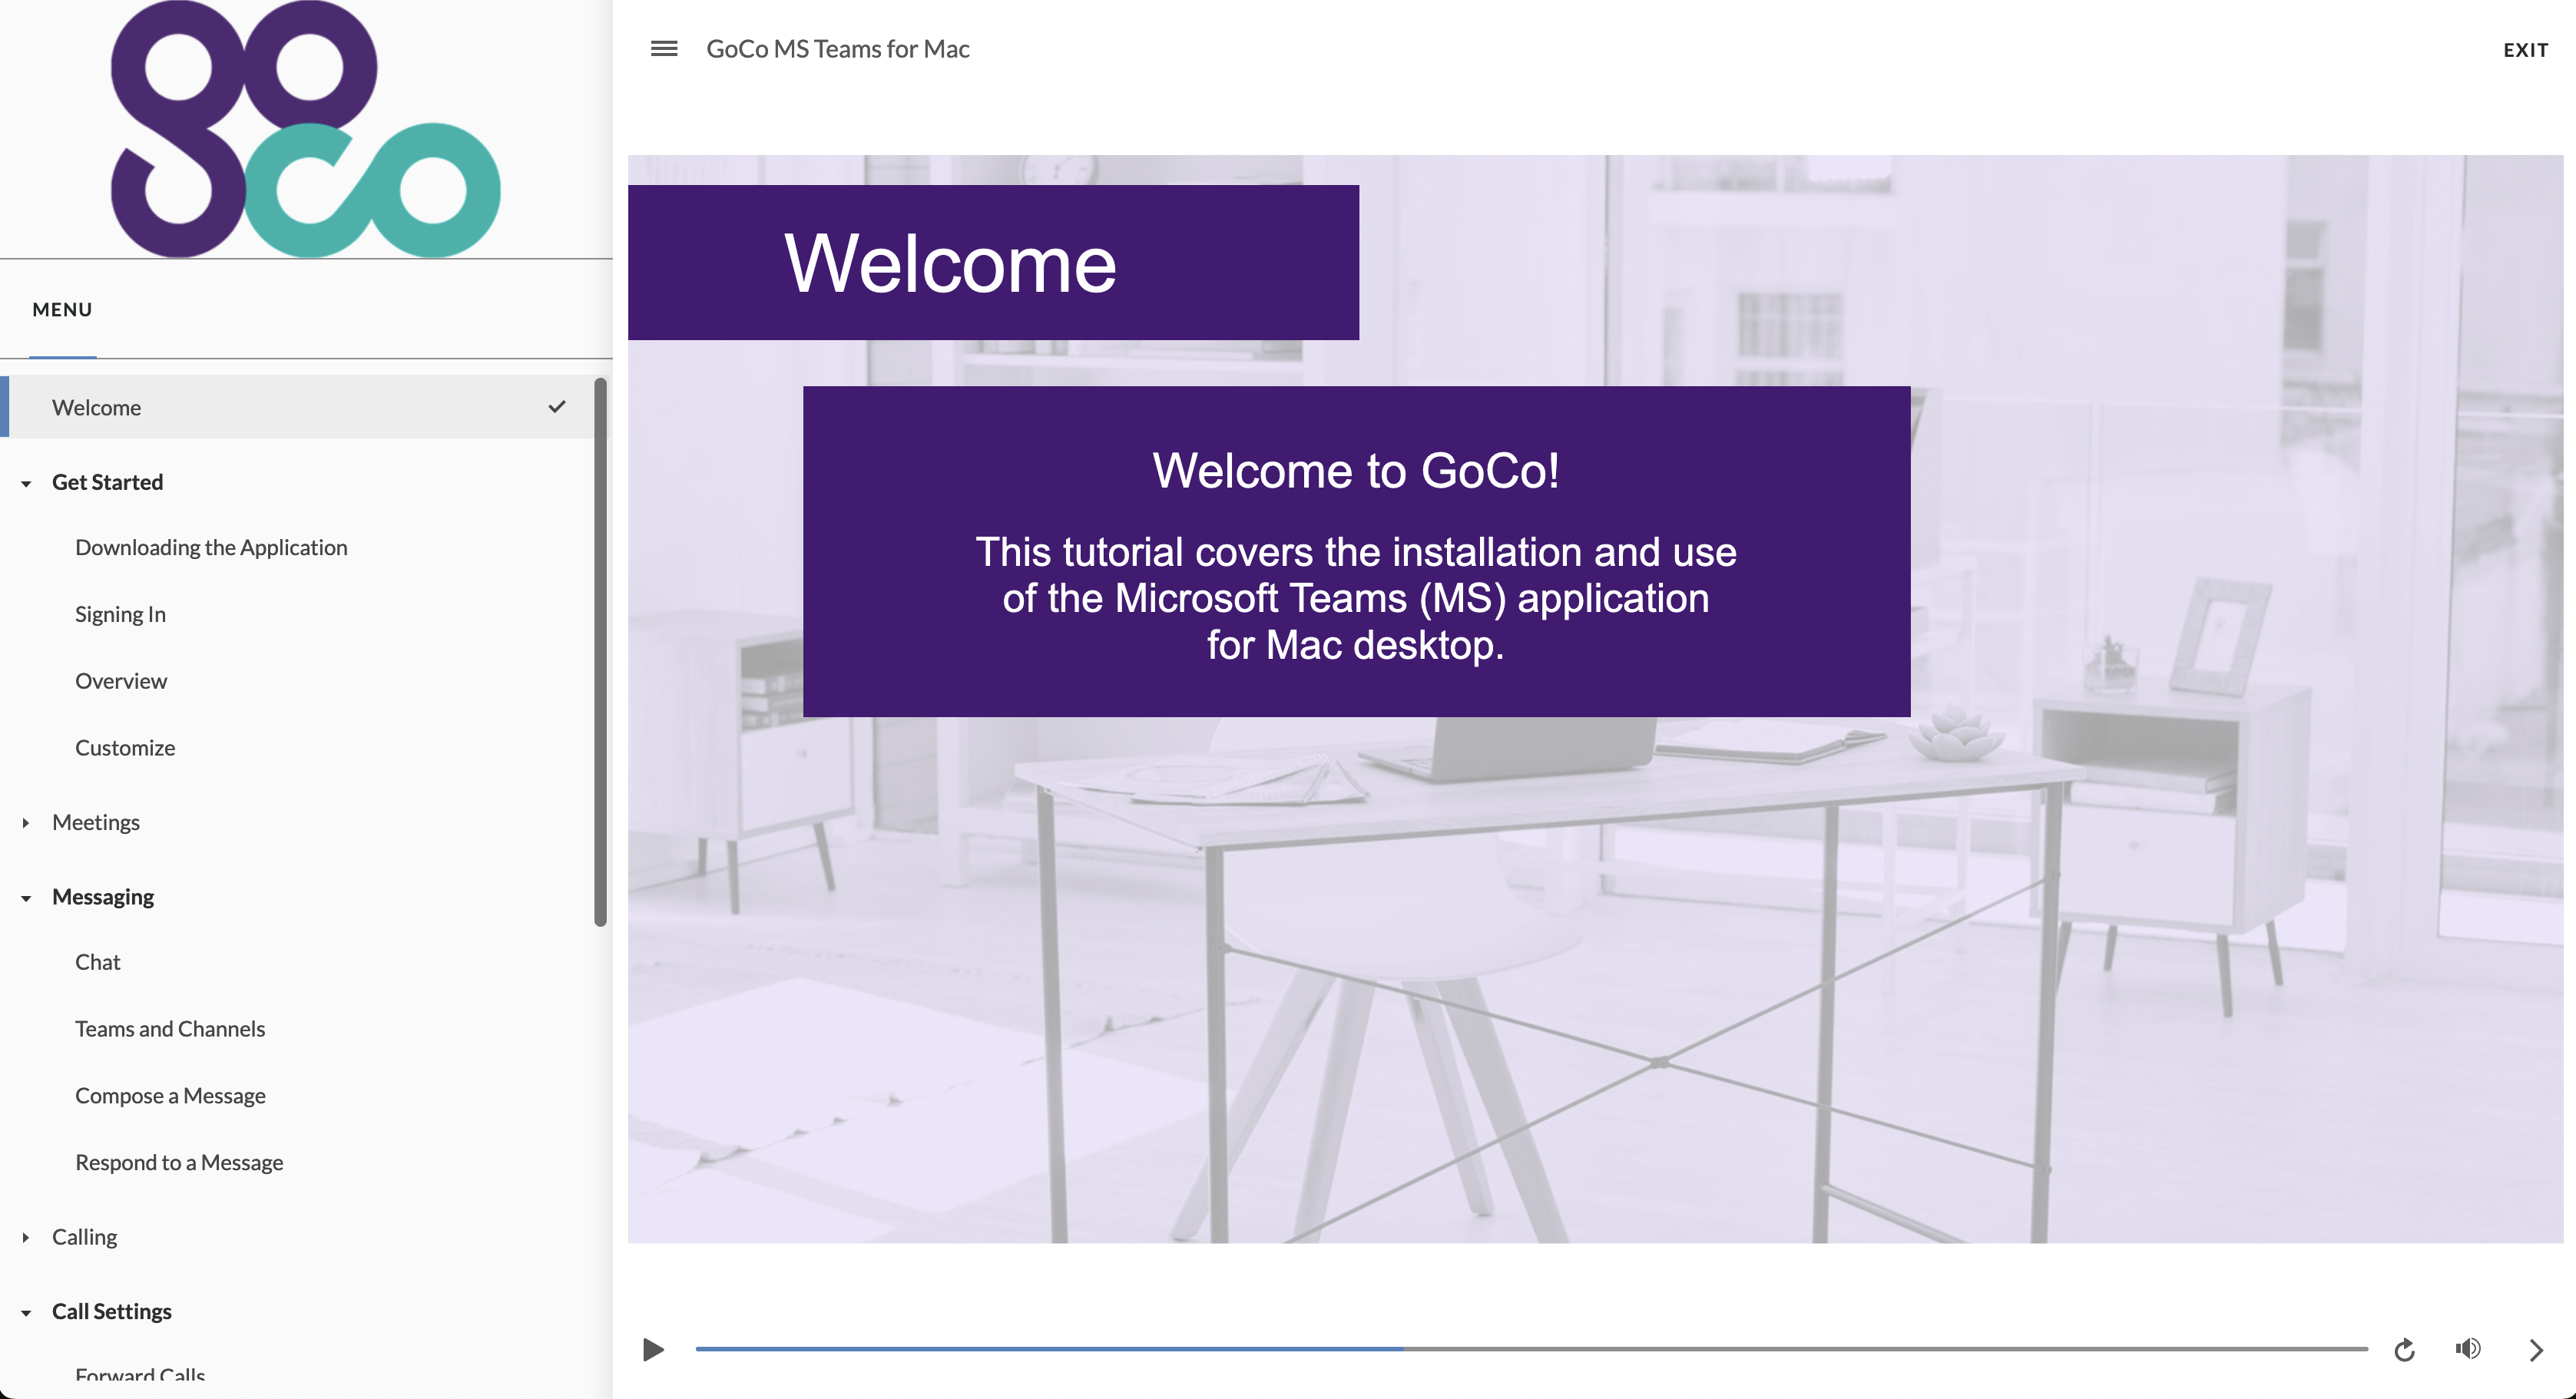Toggle the hamburger menu icon

click(x=664, y=49)
